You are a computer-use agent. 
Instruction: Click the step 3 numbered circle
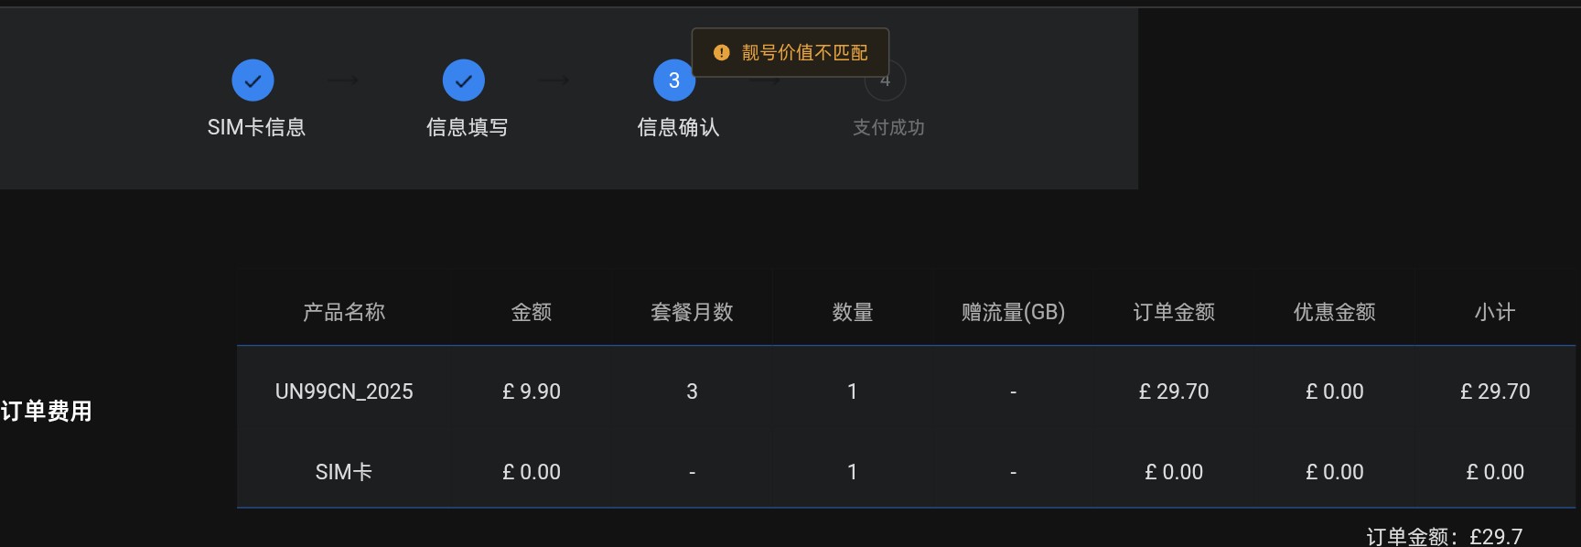673,80
